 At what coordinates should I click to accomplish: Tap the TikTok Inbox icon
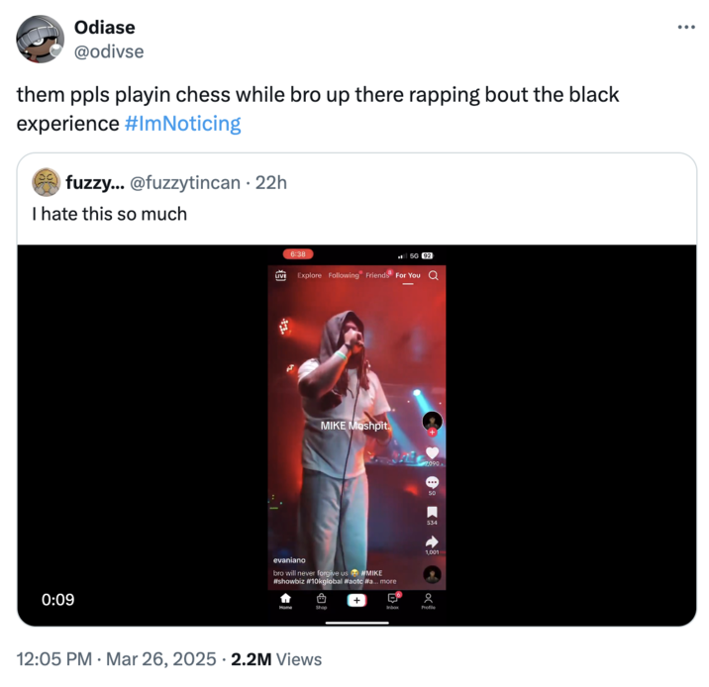393,600
